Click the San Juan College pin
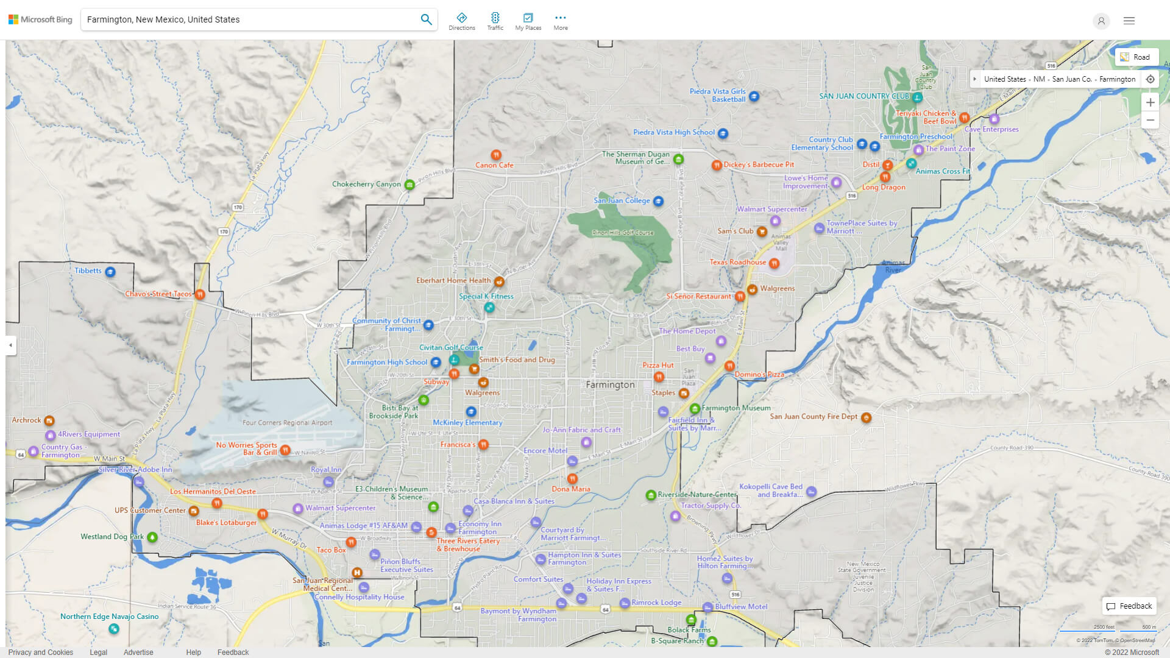Viewport: 1170px width, 658px height. tap(658, 201)
